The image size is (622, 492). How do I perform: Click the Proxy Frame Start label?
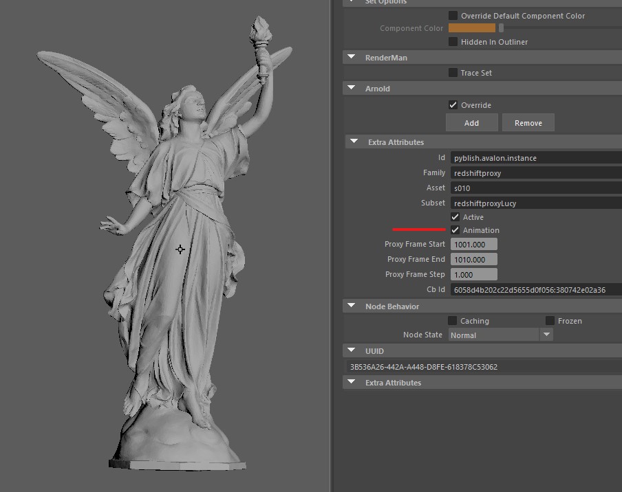coord(414,244)
